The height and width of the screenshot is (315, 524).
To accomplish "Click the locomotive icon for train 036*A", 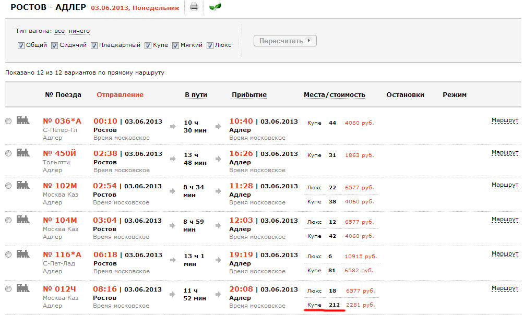I will pyautogui.click(x=23, y=120).
